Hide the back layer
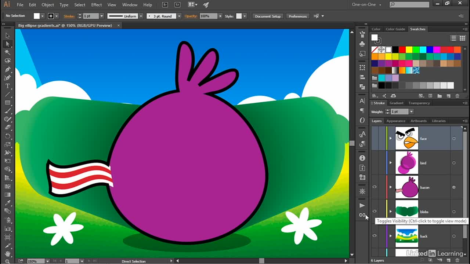 click(375, 236)
